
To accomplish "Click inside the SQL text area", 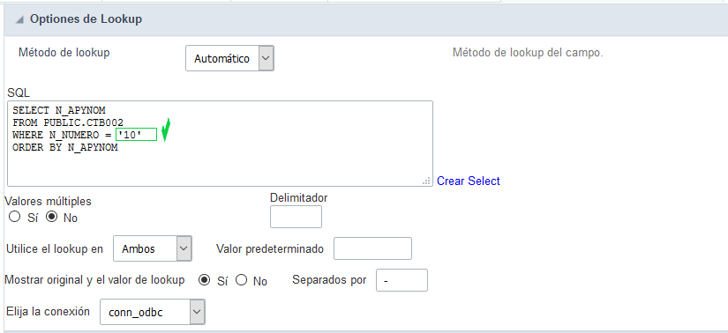I will (220, 144).
